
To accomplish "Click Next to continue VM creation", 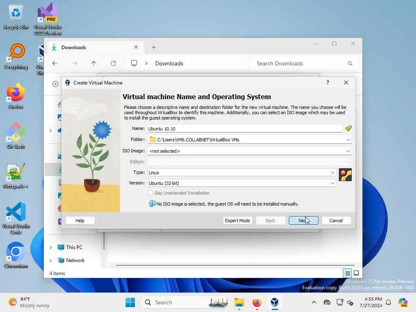I will pos(303,221).
